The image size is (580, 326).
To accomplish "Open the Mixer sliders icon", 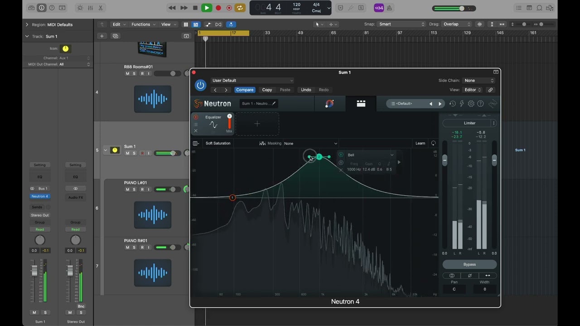I will point(90,8).
